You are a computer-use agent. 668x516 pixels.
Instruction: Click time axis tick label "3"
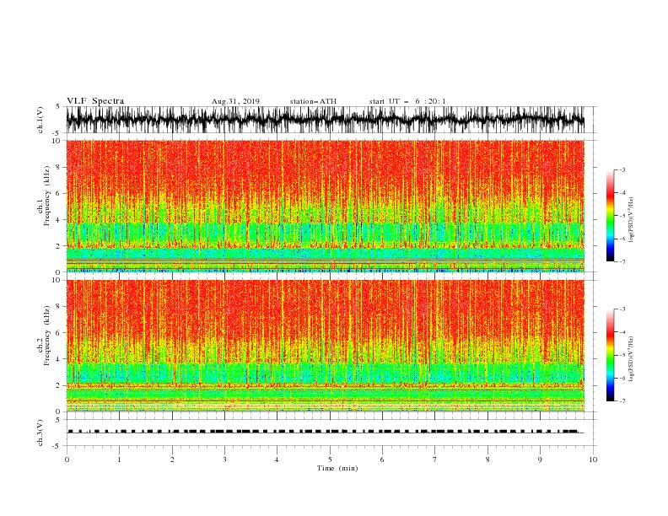[x=224, y=460]
